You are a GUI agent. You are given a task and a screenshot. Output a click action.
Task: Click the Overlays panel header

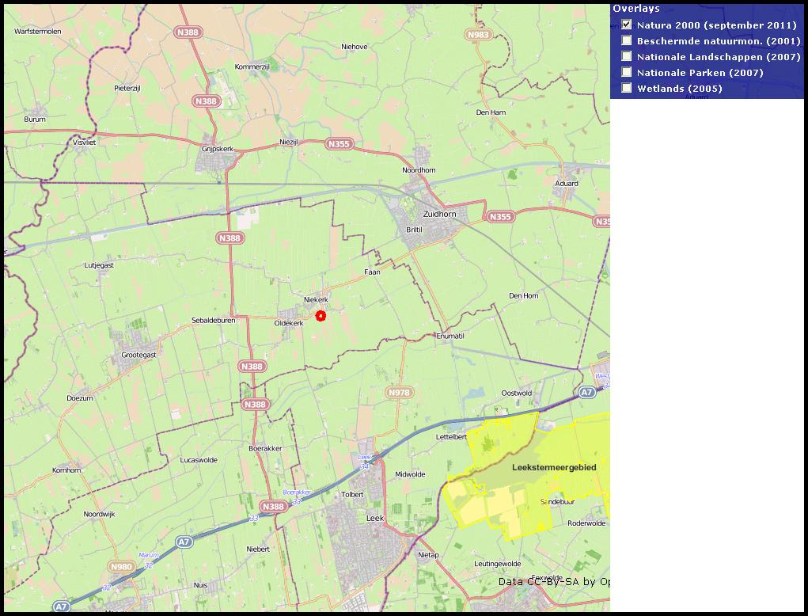click(636, 9)
